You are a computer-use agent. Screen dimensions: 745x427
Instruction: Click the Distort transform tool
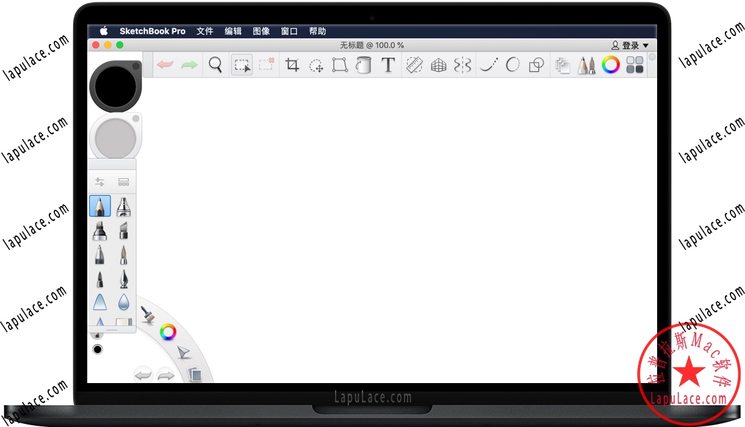340,65
